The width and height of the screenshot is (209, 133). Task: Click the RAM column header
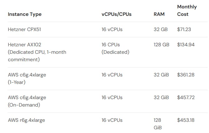[159, 14]
